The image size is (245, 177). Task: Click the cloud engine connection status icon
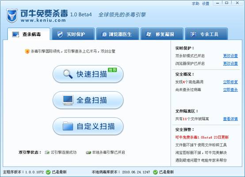47,152
